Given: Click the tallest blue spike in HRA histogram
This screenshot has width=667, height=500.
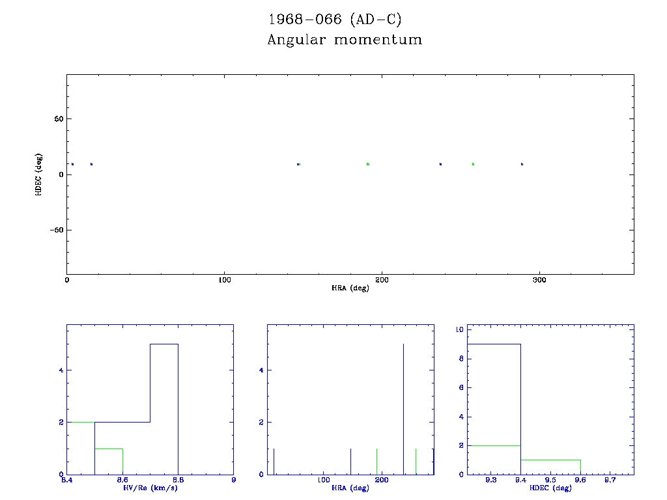Looking at the screenshot, I should 404,409.
